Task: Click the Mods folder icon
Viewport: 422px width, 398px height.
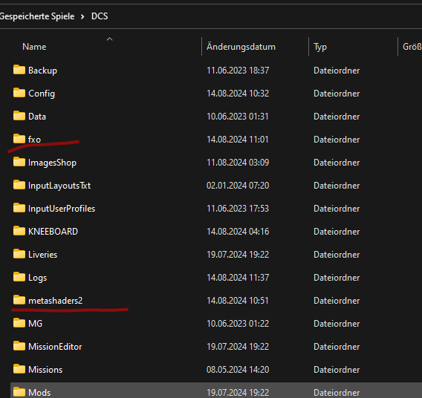Action: [x=19, y=392]
